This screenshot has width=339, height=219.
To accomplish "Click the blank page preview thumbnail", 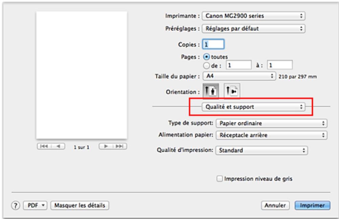I will point(82,75).
